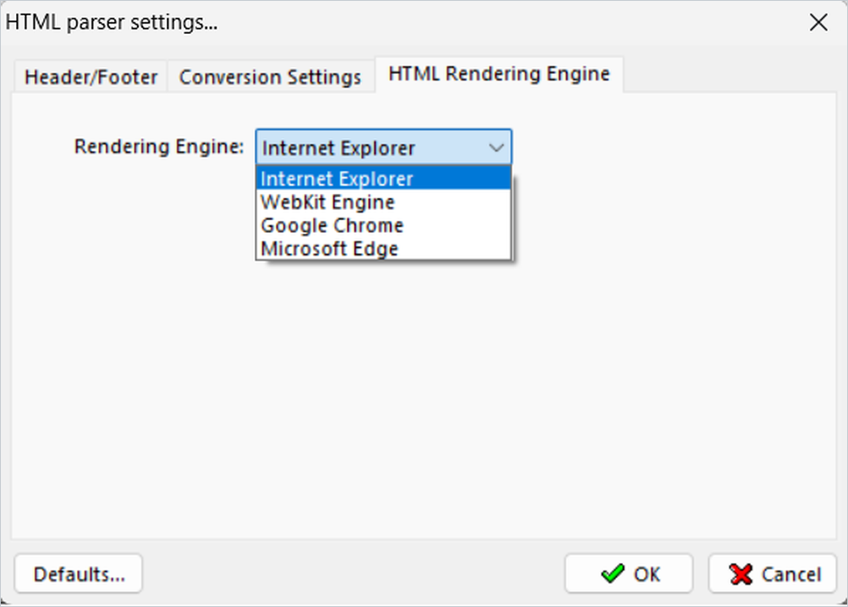Click the Defaults... button
The width and height of the screenshot is (848, 607).
79,573
